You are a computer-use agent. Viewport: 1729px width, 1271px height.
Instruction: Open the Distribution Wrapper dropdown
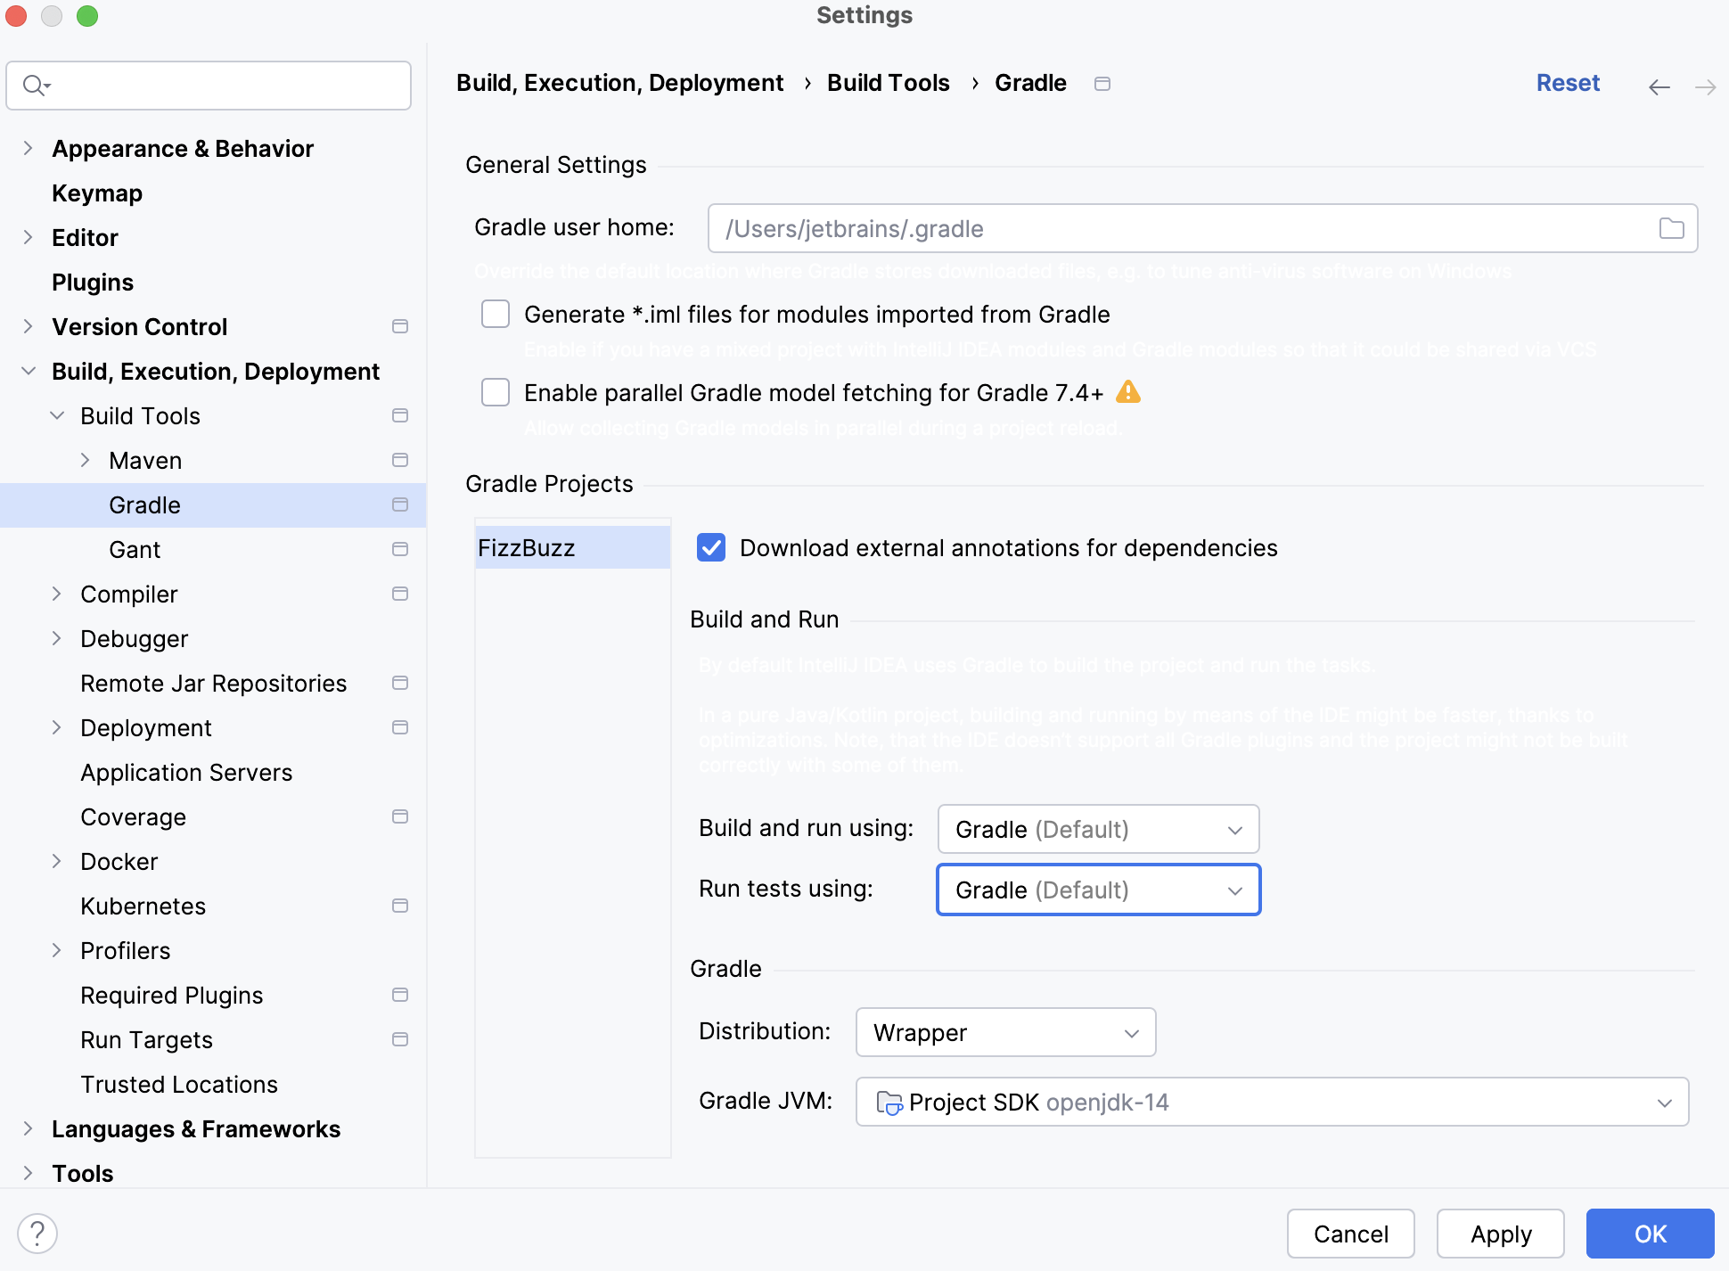tap(1005, 1032)
